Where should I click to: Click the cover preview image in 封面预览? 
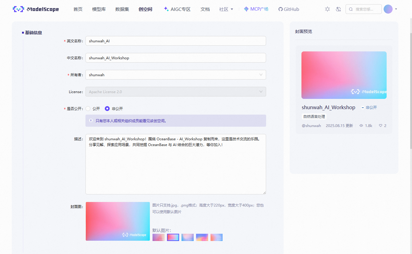[x=344, y=75]
